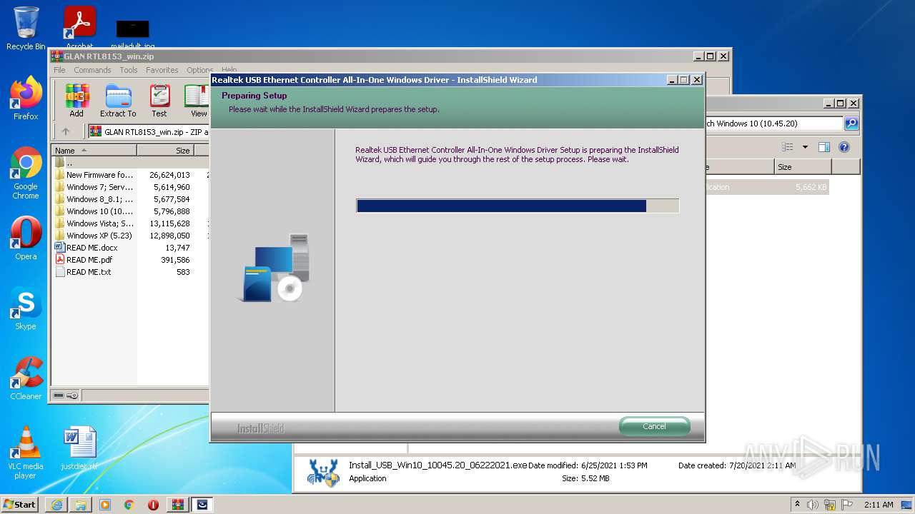Click the Test icon in WinRAR toolbar
This screenshot has height=514, width=915.
tap(159, 101)
